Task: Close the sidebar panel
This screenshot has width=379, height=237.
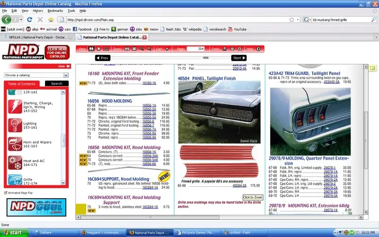Action: [x=64, y=66]
